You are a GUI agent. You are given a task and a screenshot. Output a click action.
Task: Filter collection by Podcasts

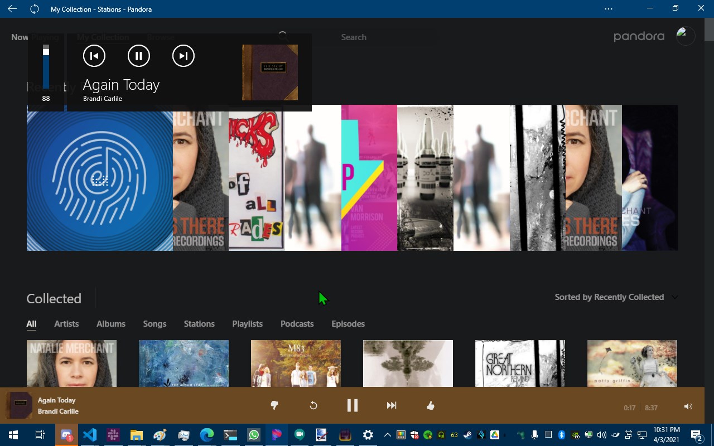(297, 324)
